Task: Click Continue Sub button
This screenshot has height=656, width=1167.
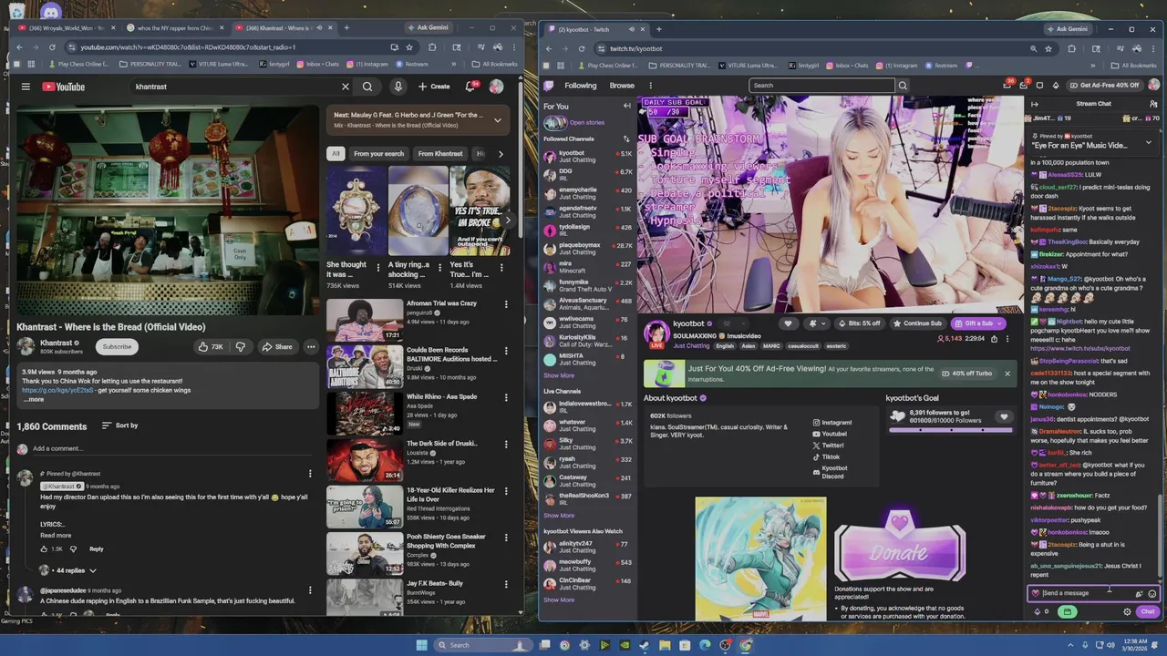Action: pyautogui.click(x=917, y=323)
